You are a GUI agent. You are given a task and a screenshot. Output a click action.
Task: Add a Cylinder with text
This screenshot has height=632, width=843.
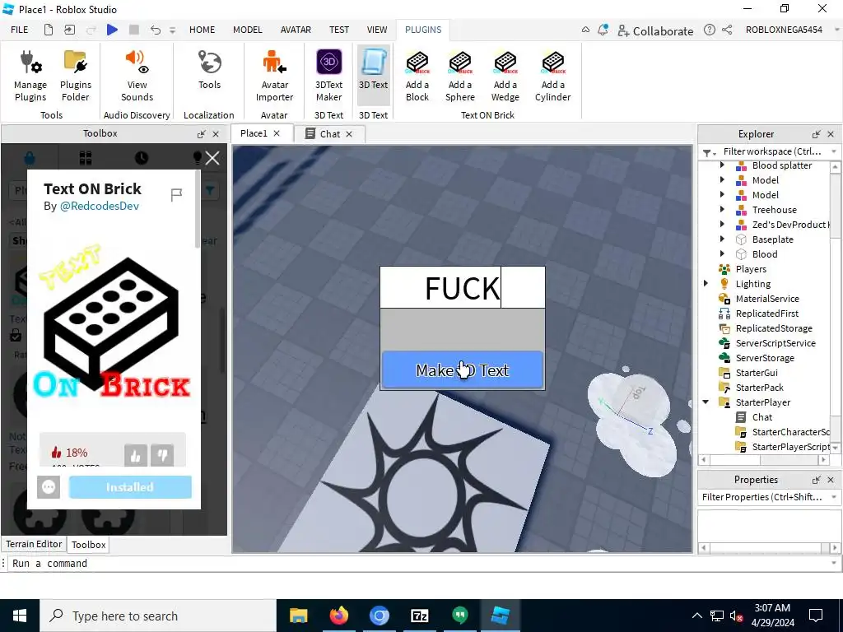[x=552, y=77]
